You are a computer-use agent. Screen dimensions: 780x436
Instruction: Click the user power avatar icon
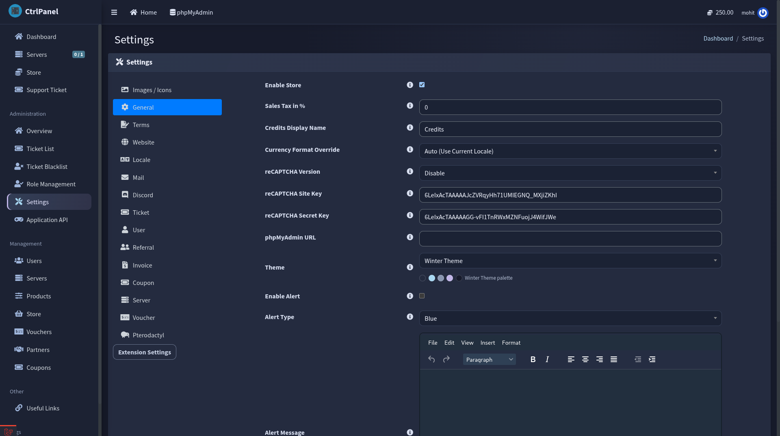pos(763,13)
